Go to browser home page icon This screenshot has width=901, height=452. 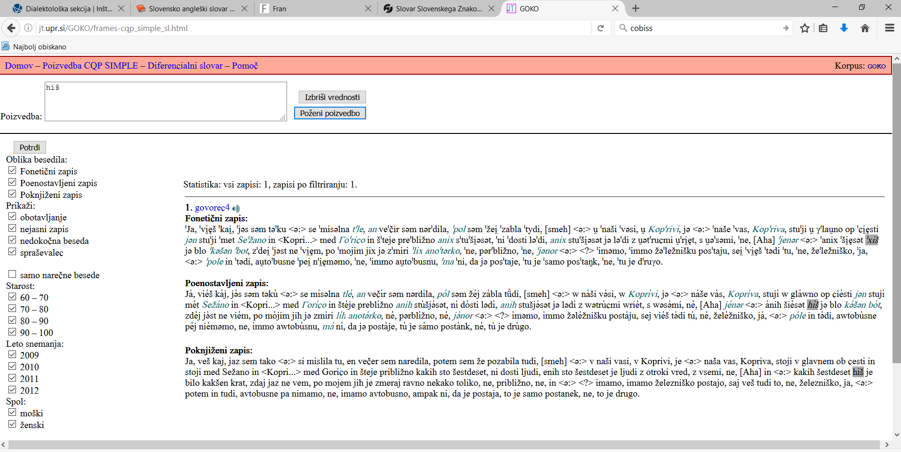(x=865, y=28)
